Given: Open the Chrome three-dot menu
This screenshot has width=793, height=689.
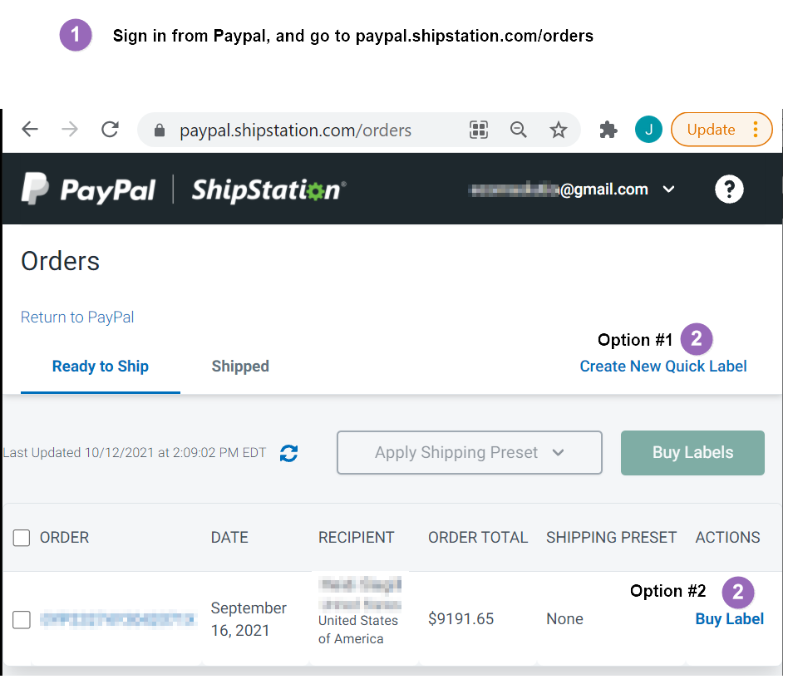Looking at the screenshot, I should [755, 130].
